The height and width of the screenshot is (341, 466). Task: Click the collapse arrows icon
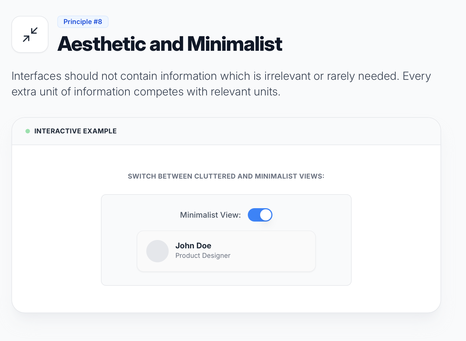tap(30, 35)
